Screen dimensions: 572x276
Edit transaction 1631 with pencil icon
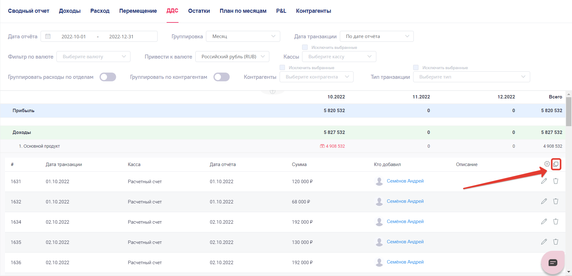[544, 181]
